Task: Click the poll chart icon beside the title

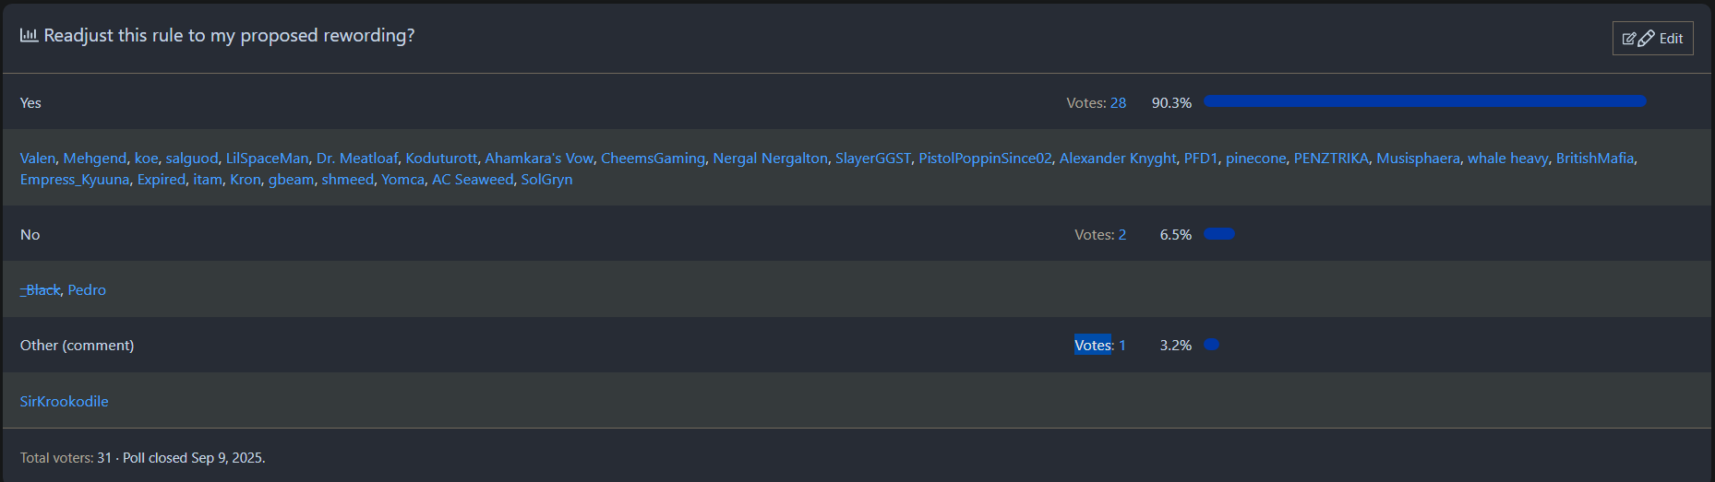Action: (x=29, y=35)
